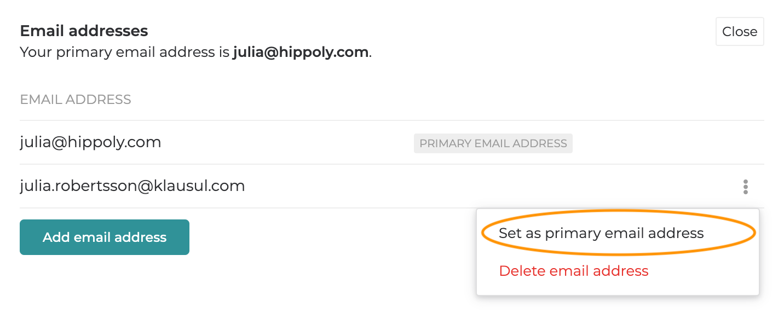
Task: Click the gray primary label beside julia@hippoly.com
Action: (x=493, y=143)
